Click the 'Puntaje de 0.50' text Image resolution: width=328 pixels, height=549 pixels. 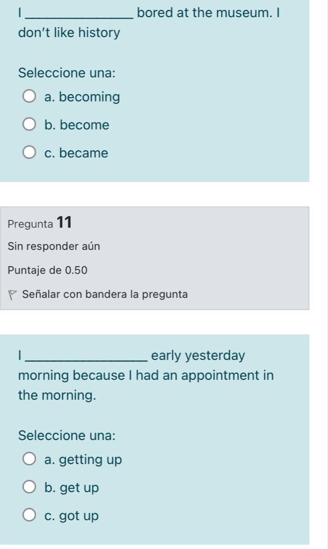[x=48, y=270]
